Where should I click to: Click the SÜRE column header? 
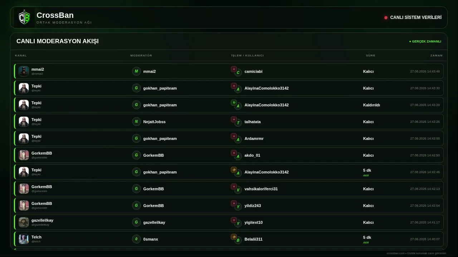(x=370, y=55)
